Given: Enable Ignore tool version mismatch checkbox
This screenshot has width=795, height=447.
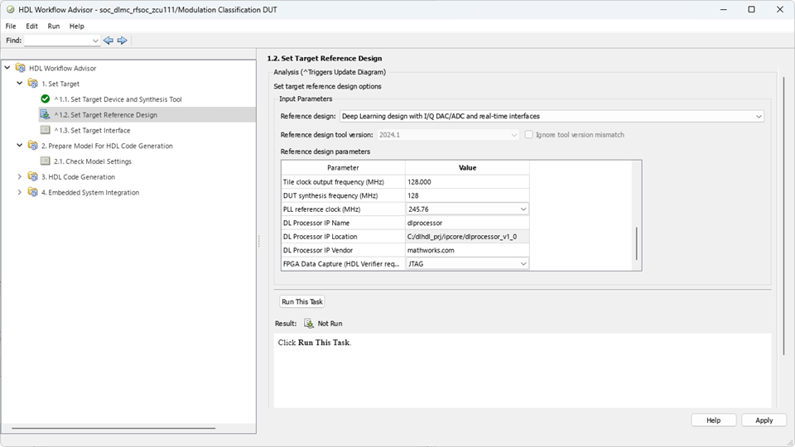Looking at the screenshot, I should click(x=529, y=135).
